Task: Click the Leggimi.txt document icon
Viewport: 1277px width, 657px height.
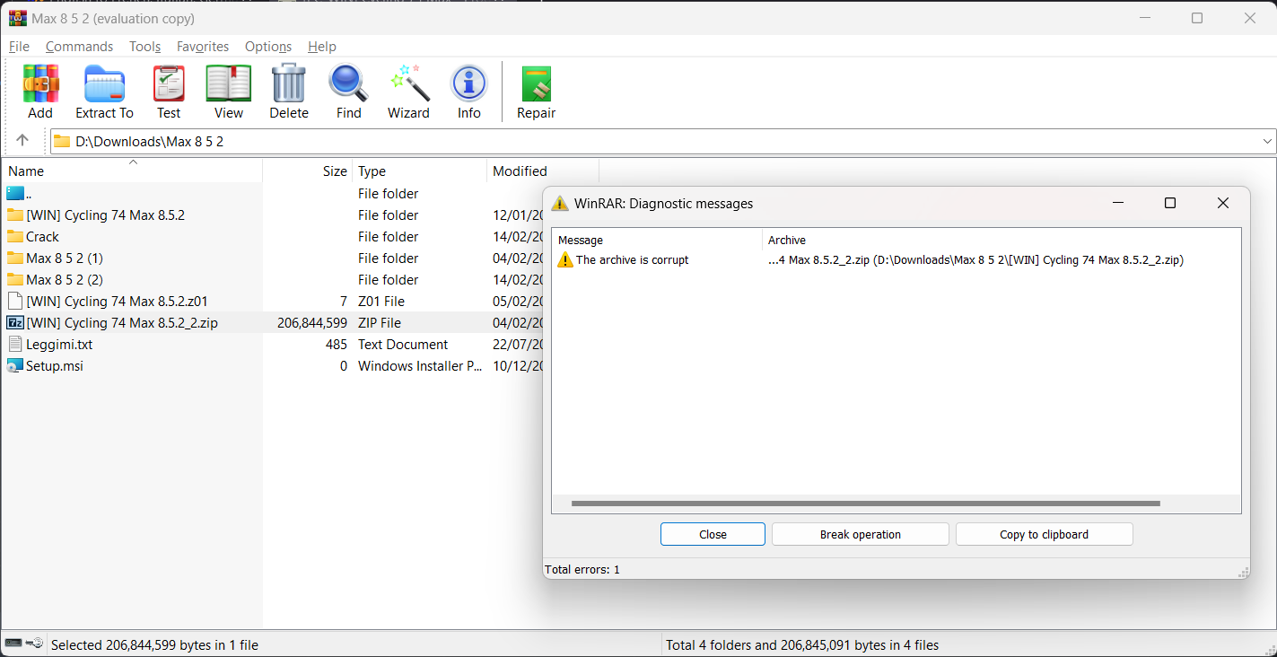Action: click(14, 344)
